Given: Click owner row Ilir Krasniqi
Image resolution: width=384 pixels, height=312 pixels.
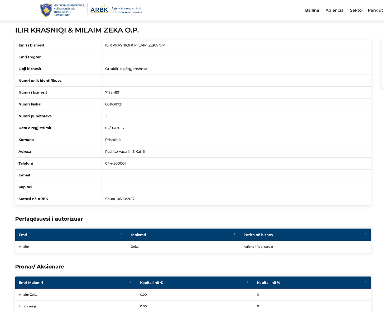Looking at the screenshot, I should tap(27, 306).
